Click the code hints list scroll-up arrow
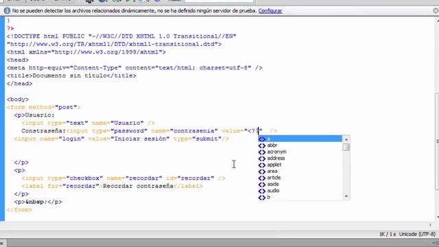This screenshot has height=247, width=439. pyautogui.click(x=346, y=139)
